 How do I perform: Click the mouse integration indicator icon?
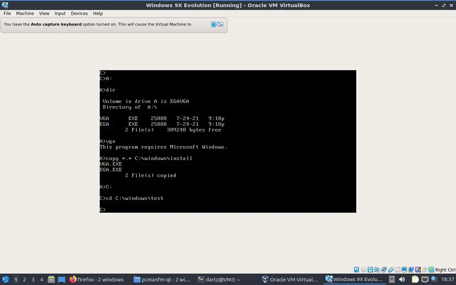[425, 270]
